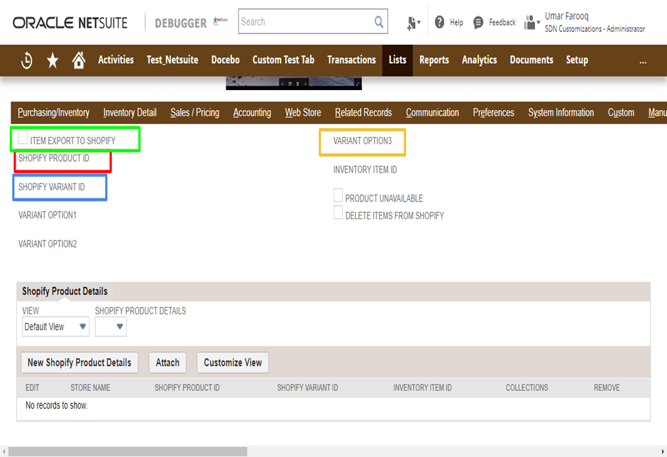Click the image thumbnail under the menu bar
Image resolution: width=667 pixels, height=457 pixels.
click(x=294, y=83)
